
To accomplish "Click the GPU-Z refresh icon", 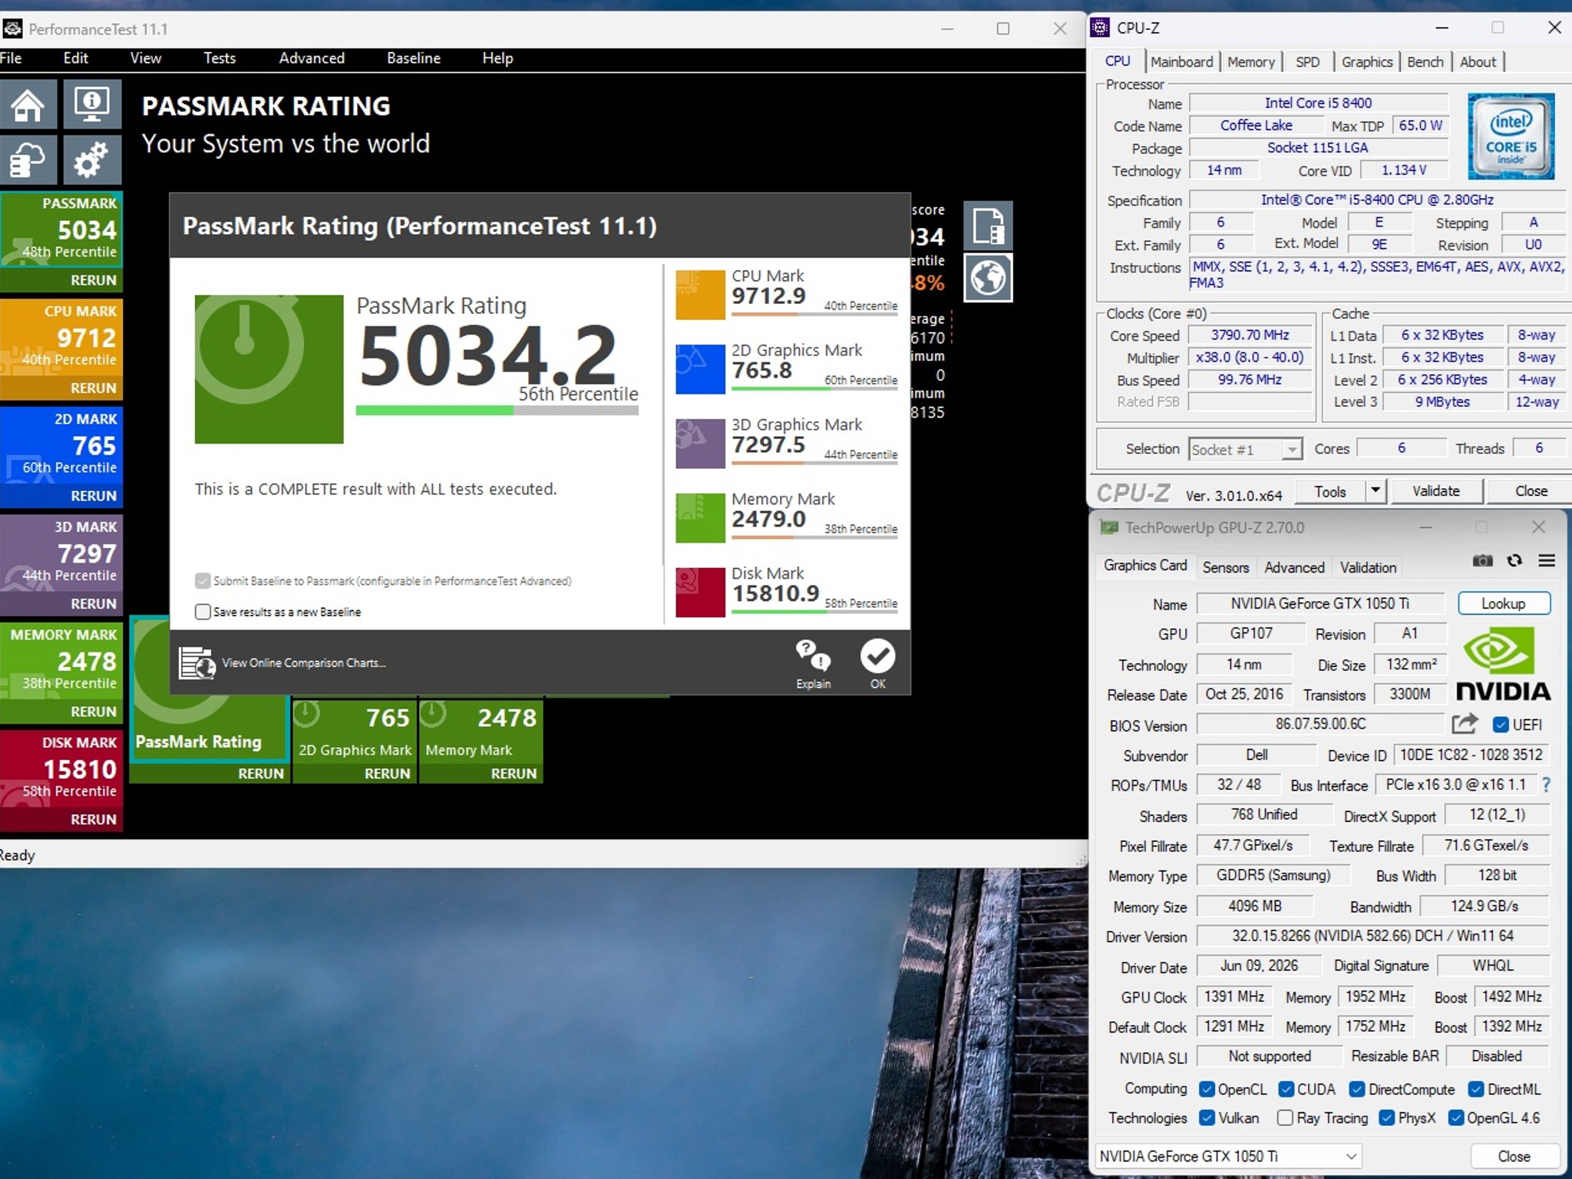I will (1514, 561).
